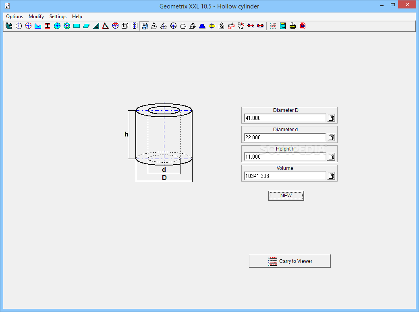Copy the Volume value
The image size is (419, 312).
coord(331,176)
